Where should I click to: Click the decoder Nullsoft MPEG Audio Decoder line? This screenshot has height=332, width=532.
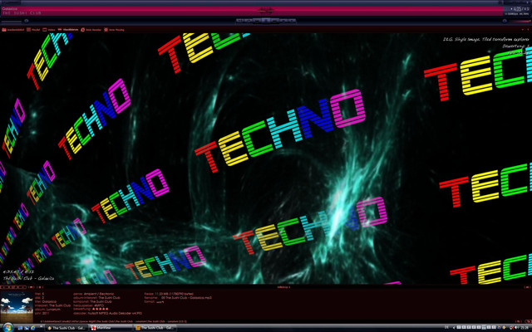pyautogui.click(x=107, y=314)
